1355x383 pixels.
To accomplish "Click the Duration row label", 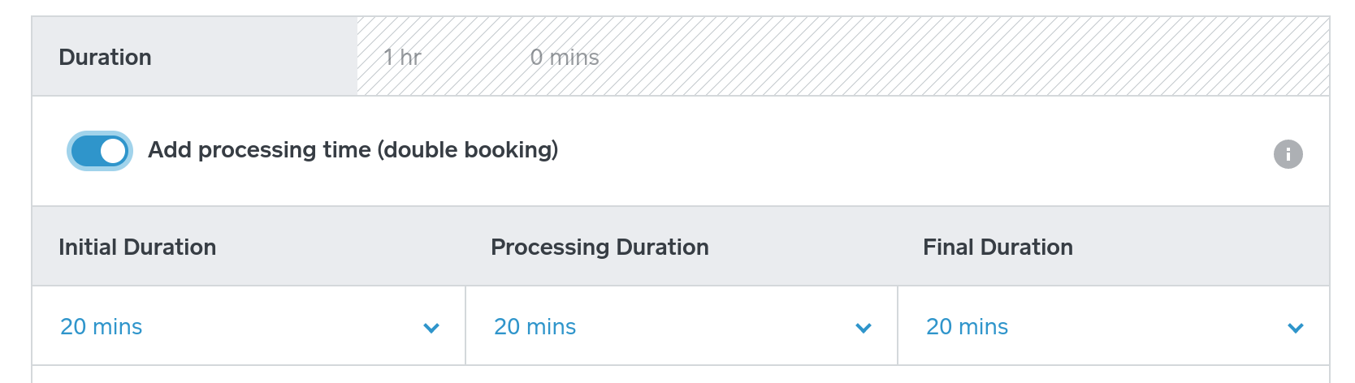I will [x=105, y=58].
